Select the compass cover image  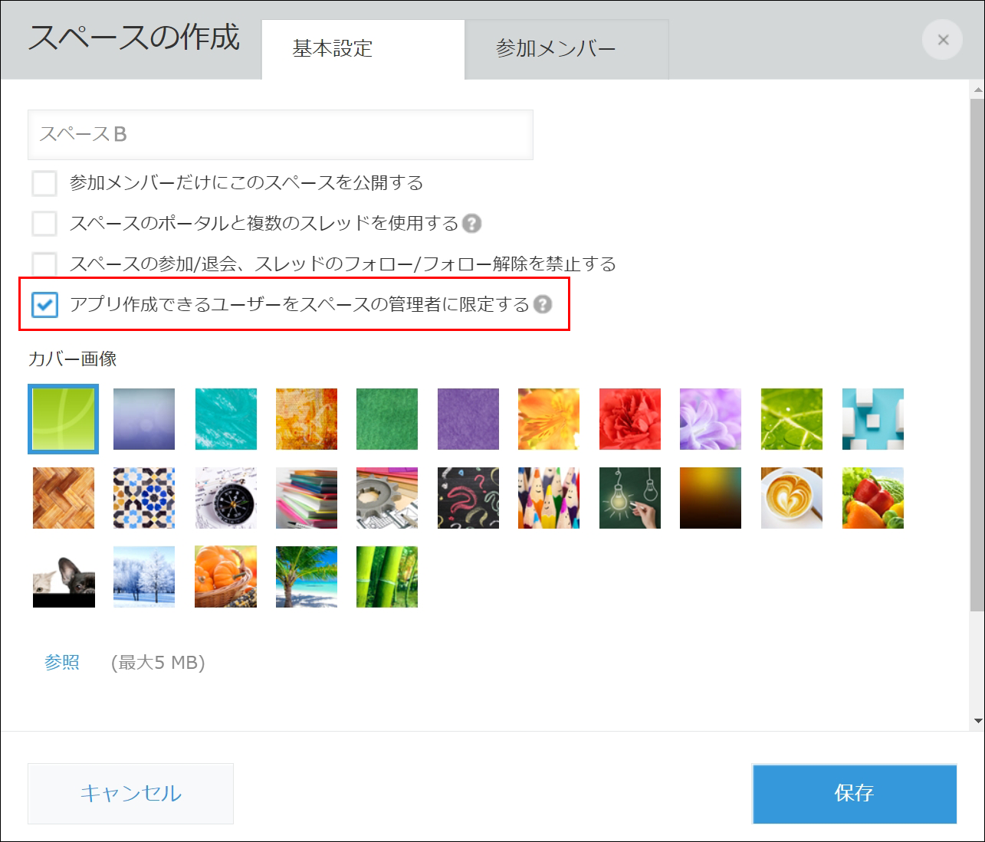tap(225, 498)
